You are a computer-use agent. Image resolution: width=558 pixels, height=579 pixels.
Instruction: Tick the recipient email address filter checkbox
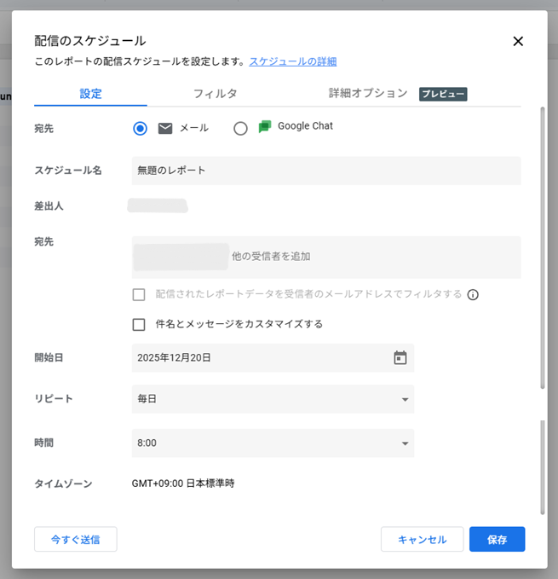[139, 294]
